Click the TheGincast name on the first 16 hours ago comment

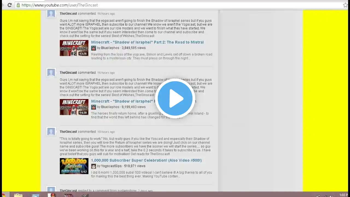[x=68, y=13]
